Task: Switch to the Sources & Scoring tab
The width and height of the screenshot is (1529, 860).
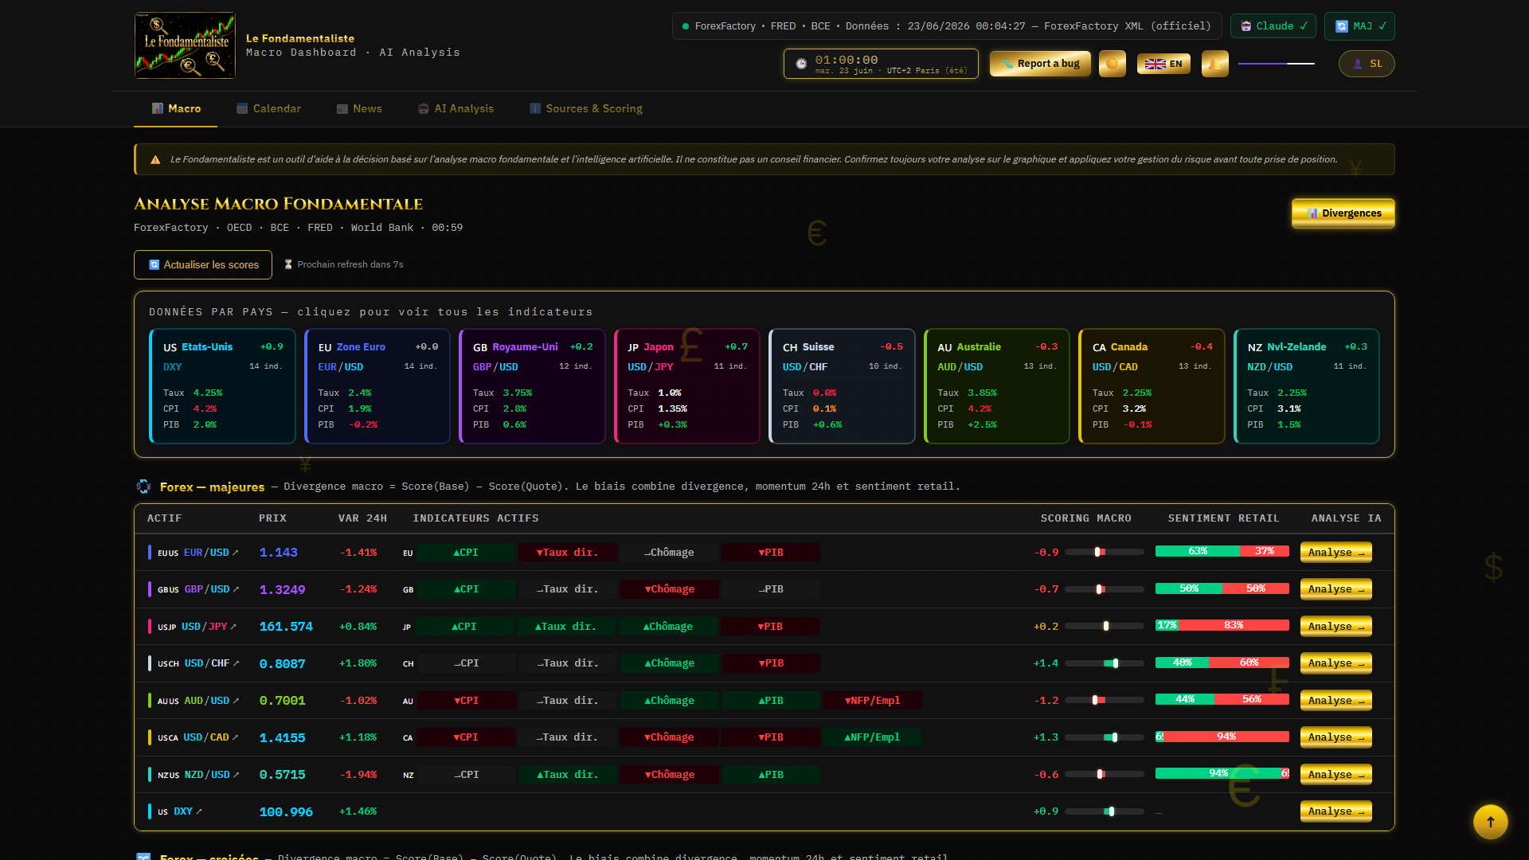Action: tap(586, 108)
